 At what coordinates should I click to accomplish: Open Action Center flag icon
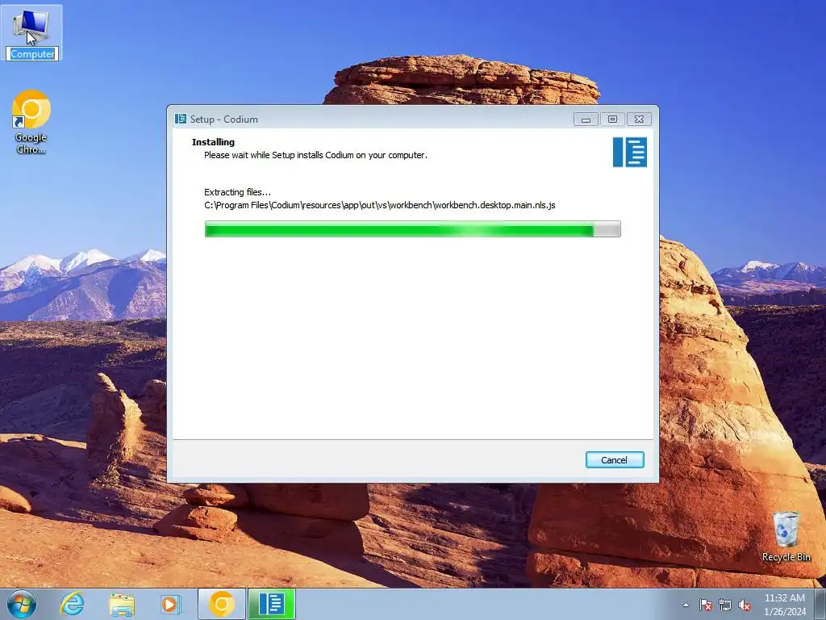[706, 605]
